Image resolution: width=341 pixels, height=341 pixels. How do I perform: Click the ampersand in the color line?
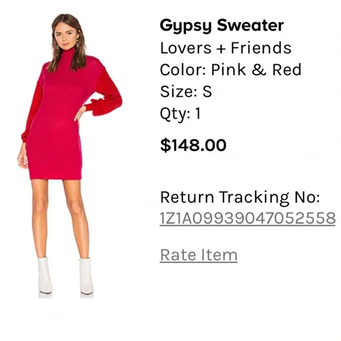coord(259,69)
